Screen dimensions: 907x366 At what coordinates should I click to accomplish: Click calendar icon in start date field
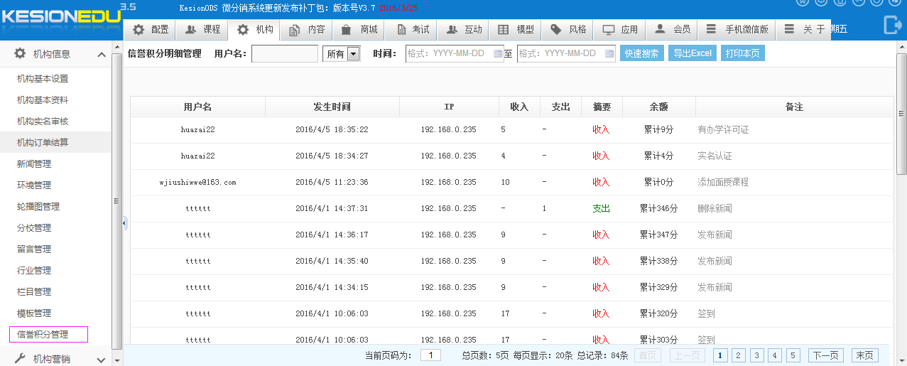[x=498, y=54]
